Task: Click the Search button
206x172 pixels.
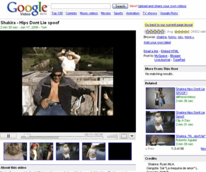Action: pos(120,6)
